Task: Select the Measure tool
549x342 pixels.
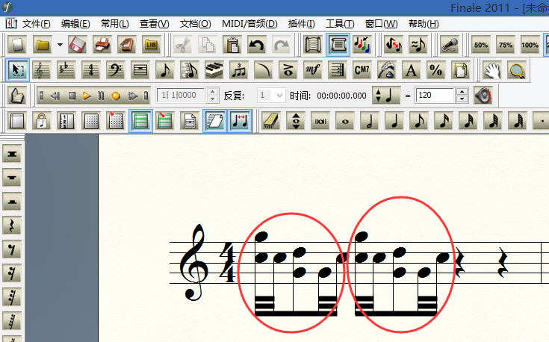Action: pyautogui.click(x=140, y=70)
